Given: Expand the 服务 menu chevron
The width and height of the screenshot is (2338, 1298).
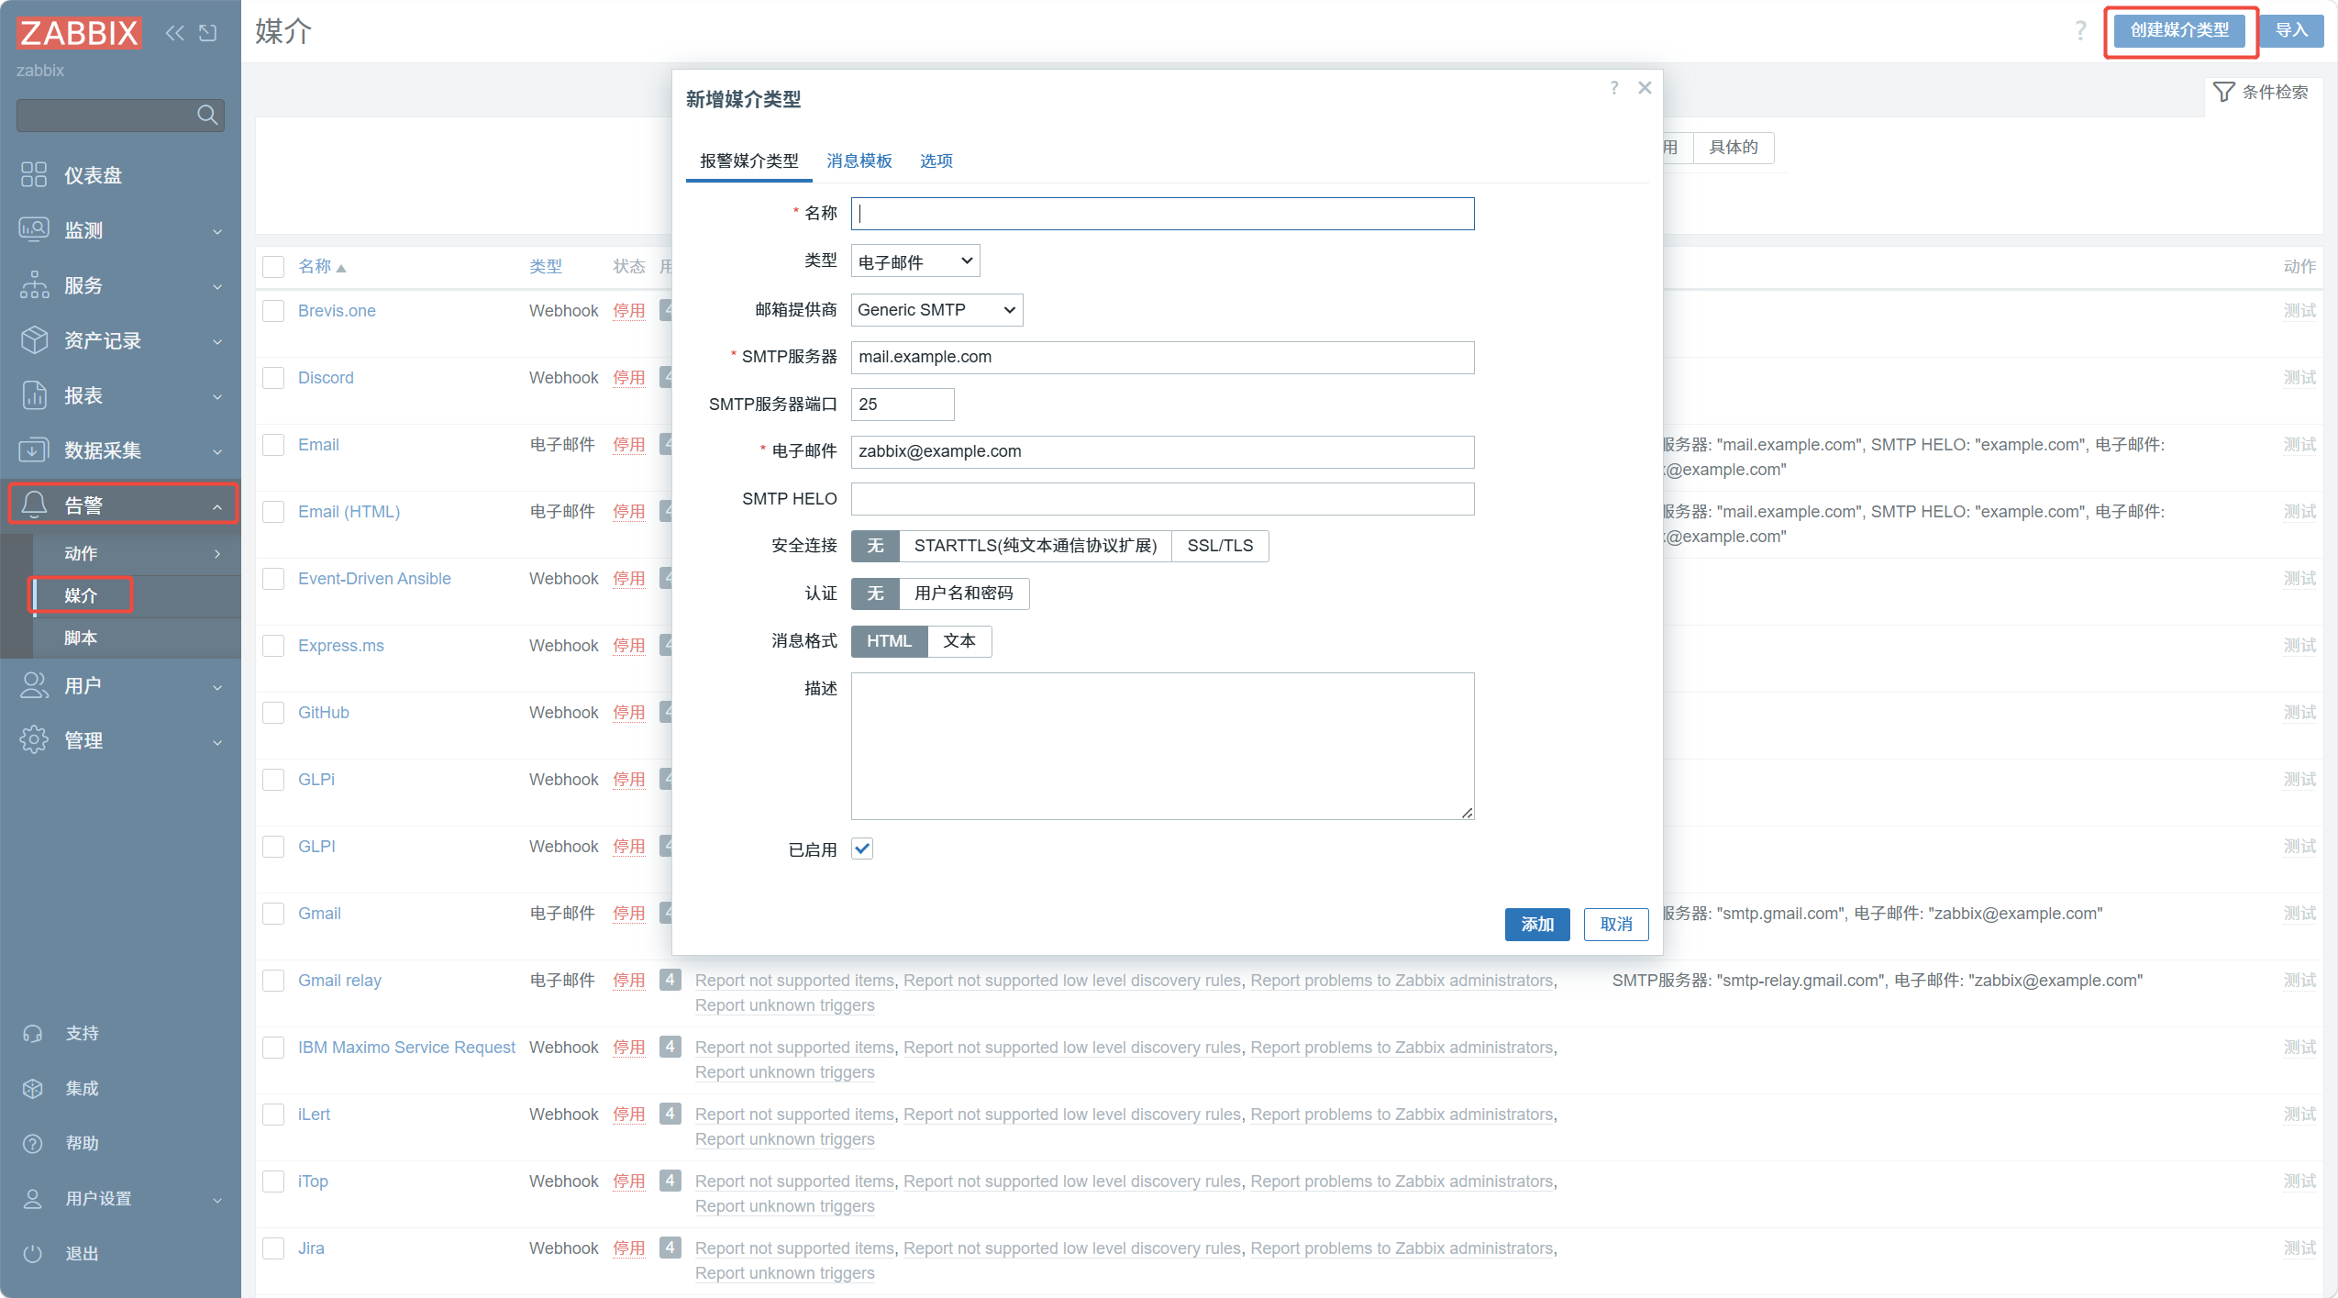Looking at the screenshot, I should tap(217, 286).
